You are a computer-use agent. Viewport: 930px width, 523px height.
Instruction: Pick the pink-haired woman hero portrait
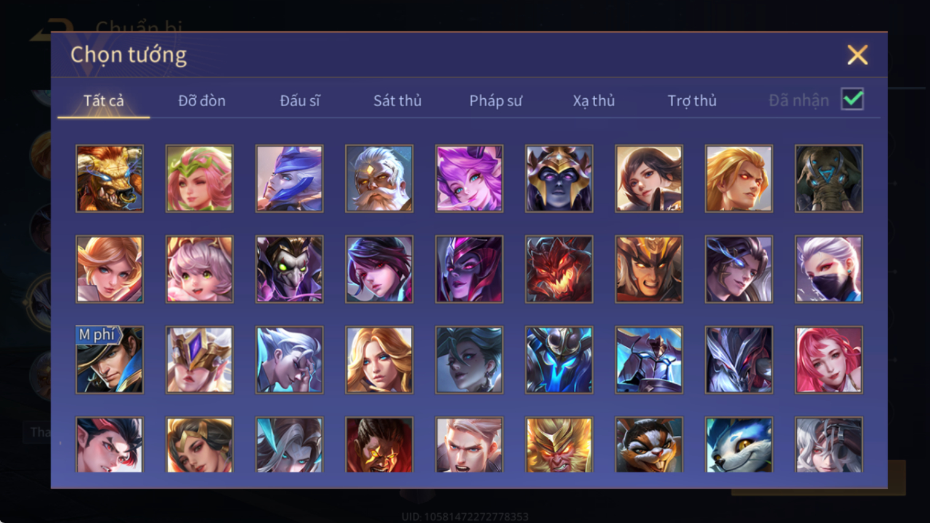(829, 360)
